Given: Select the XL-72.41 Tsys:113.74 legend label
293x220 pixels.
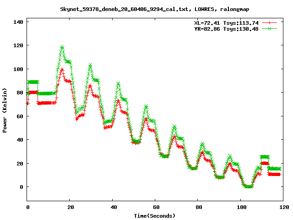Looking at the screenshot, I should point(226,23).
